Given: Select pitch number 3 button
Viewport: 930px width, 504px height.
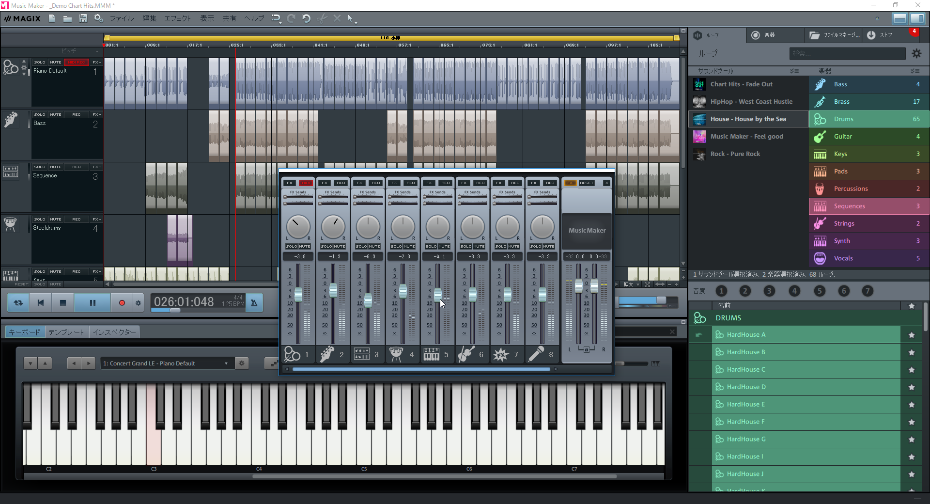Looking at the screenshot, I should [769, 291].
